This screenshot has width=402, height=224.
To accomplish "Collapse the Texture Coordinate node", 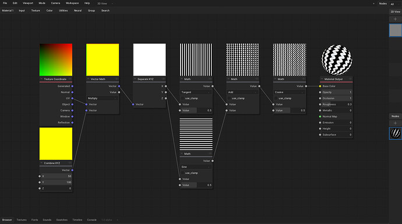I will point(41,79).
